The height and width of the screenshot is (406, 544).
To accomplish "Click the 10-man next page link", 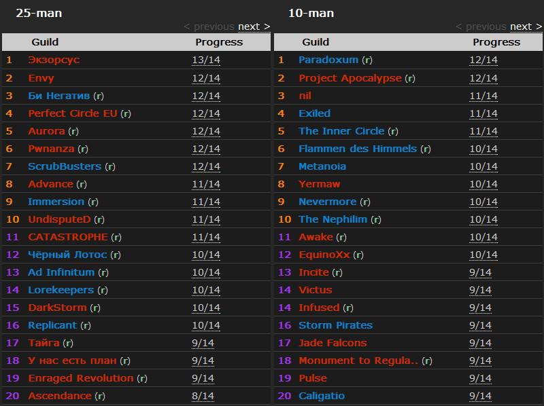I will (526, 26).
